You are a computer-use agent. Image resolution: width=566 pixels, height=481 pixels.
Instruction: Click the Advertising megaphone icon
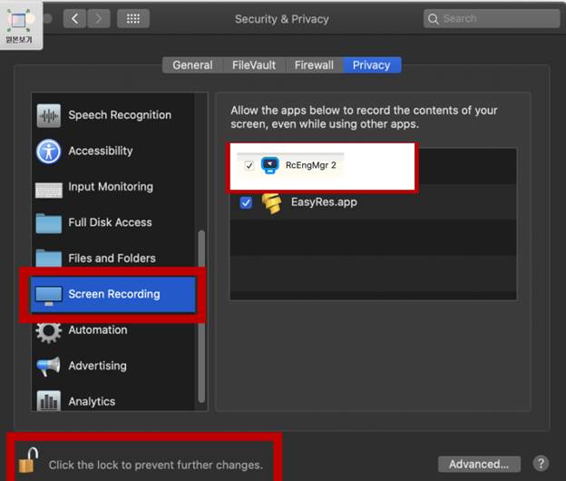click(x=48, y=366)
